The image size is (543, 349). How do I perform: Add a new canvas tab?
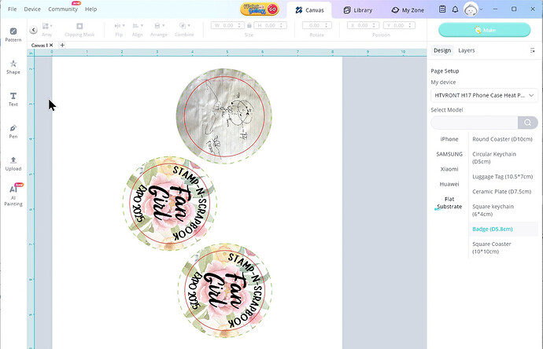[x=62, y=46]
